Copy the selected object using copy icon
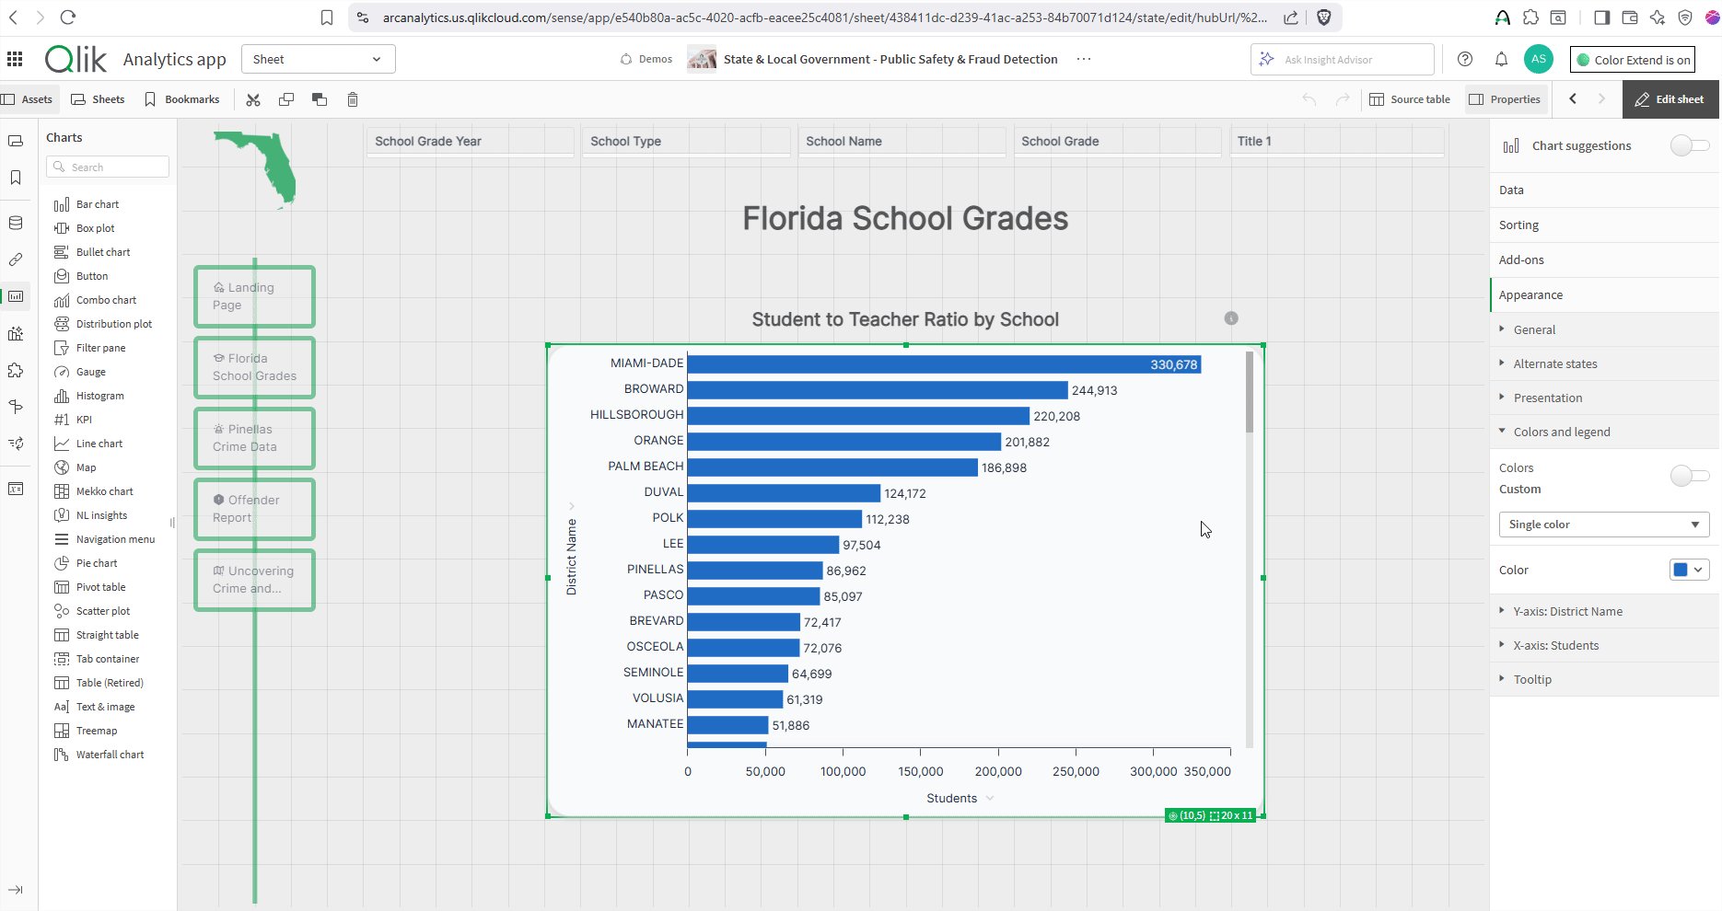1722x911 pixels. pyautogui.click(x=285, y=98)
